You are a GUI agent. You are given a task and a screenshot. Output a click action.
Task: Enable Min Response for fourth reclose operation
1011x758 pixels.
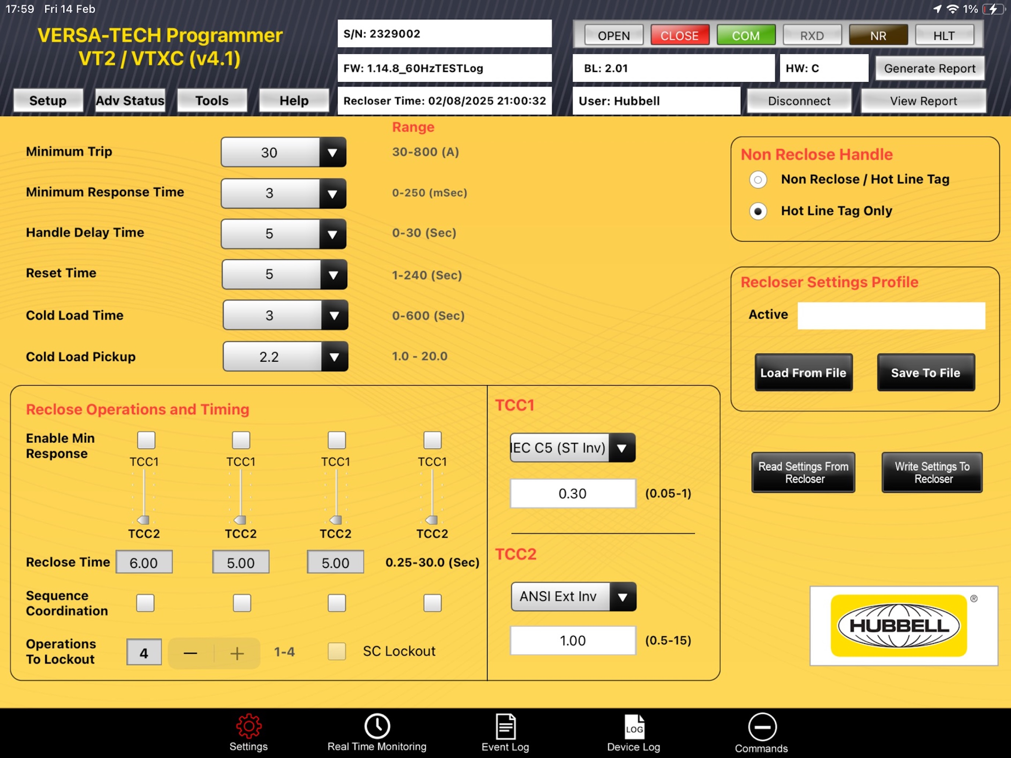click(432, 440)
